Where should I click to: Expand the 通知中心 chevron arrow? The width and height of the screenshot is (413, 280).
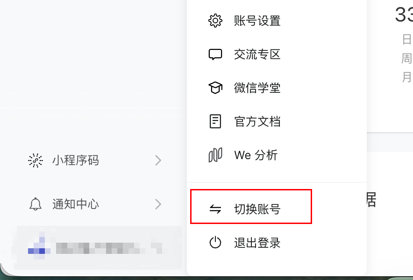pos(158,204)
